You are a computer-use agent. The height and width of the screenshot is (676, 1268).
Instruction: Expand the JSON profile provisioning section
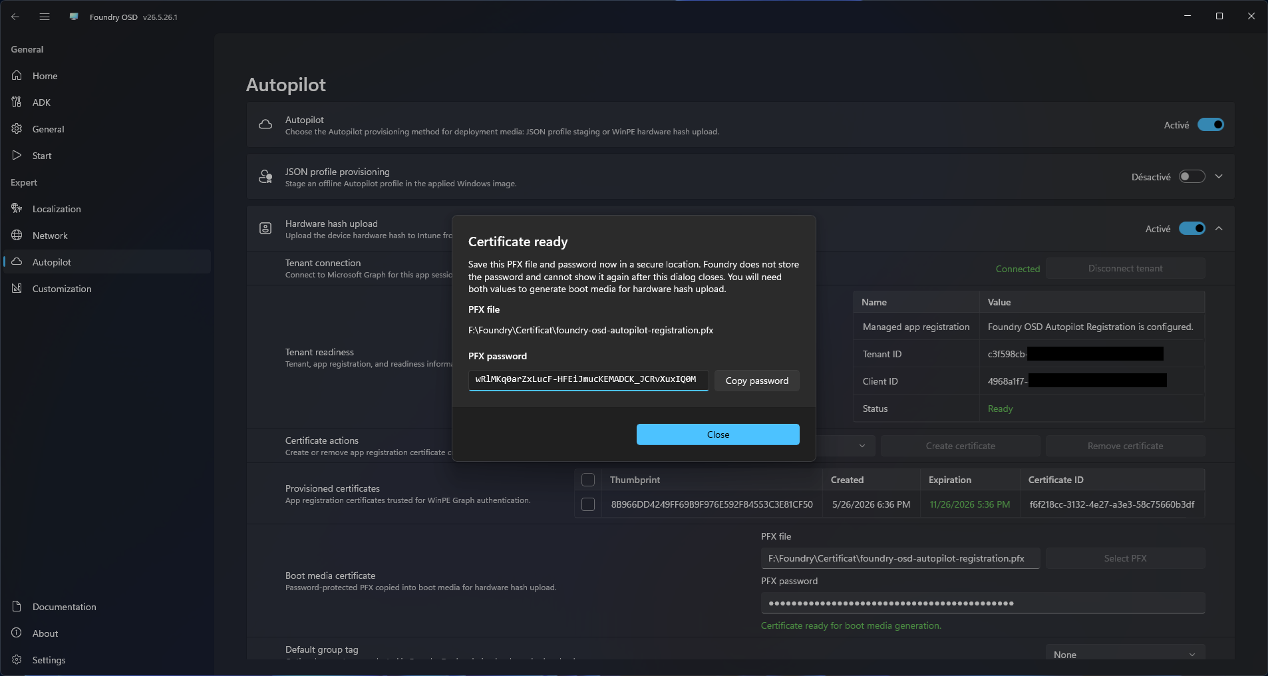[1219, 177]
